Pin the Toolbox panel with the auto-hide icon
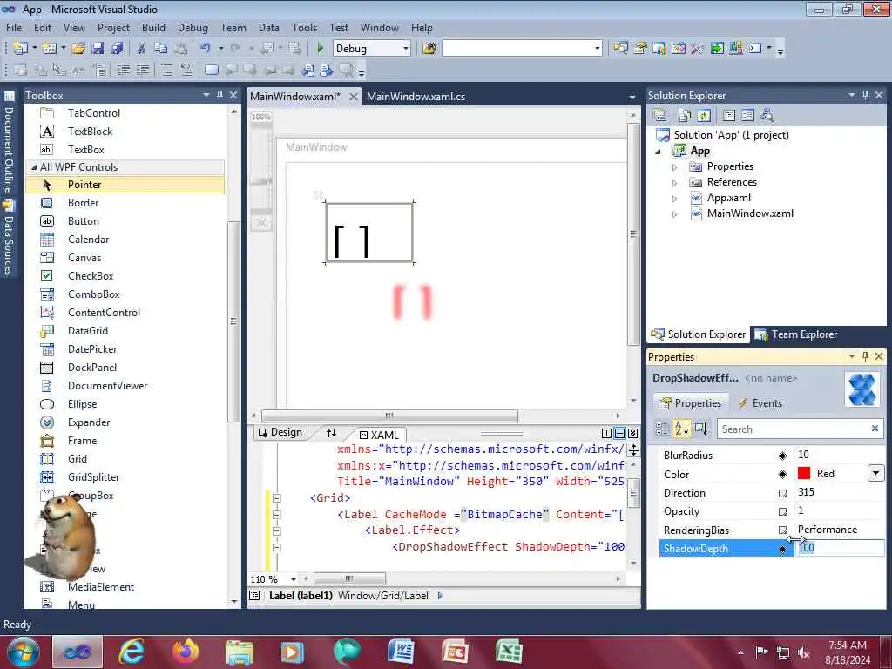 [220, 95]
